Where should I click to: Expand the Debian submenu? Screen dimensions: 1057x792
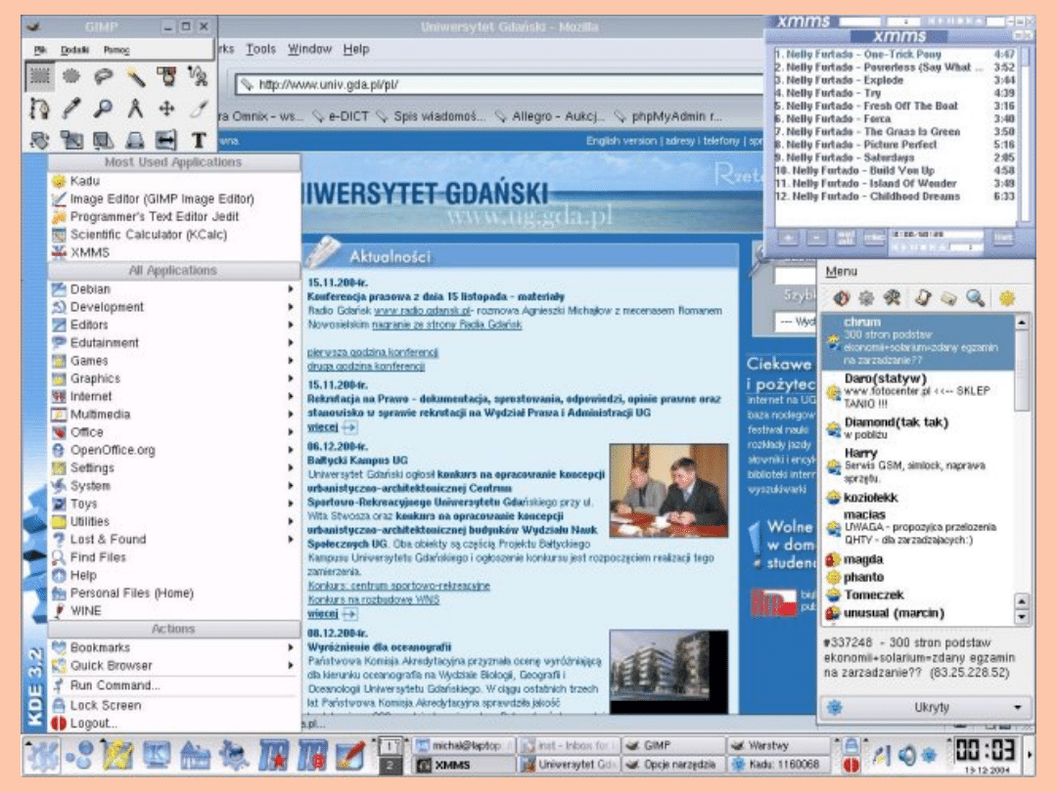174,288
